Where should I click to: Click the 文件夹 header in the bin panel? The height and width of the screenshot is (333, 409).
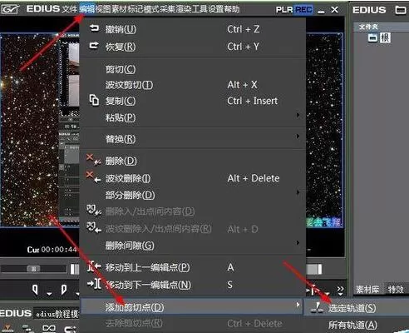[x=368, y=27]
